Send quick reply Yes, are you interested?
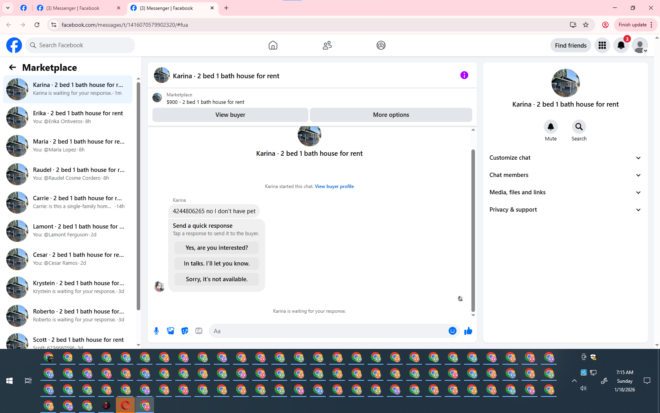660x413 pixels. coord(217,248)
